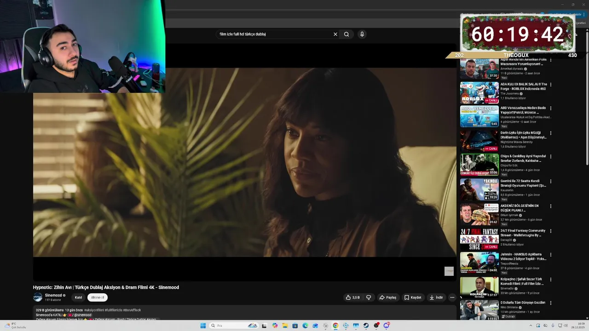This screenshot has height=331, width=589.
Task: Click the Kaydet save button
Action: point(413,297)
